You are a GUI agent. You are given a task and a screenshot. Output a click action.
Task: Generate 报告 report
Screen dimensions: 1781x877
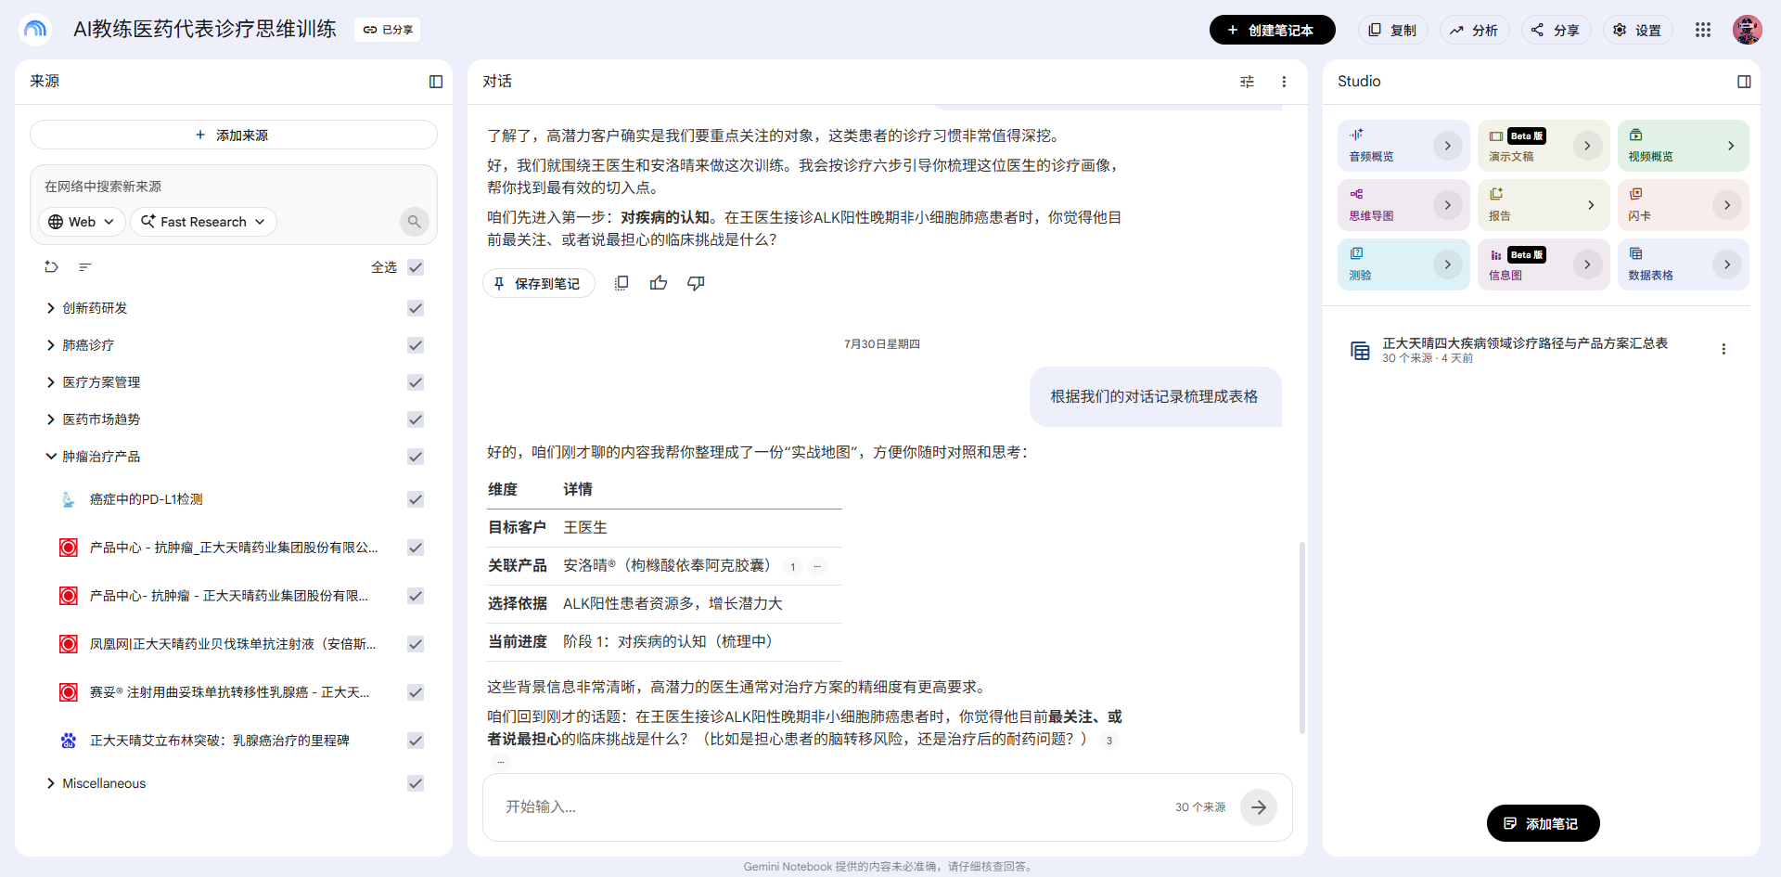point(1544,205)
